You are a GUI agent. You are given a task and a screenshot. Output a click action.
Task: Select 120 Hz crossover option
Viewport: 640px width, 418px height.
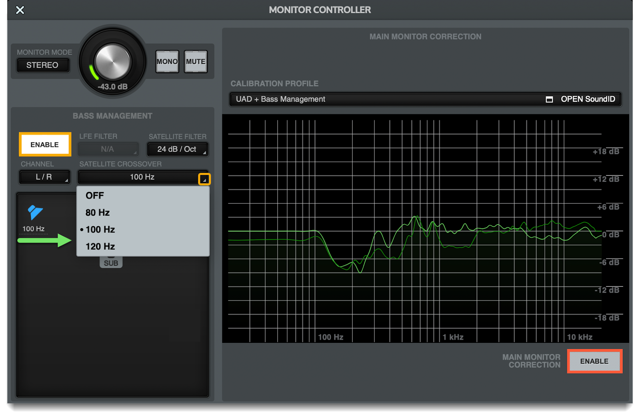(x=143, y=246)
